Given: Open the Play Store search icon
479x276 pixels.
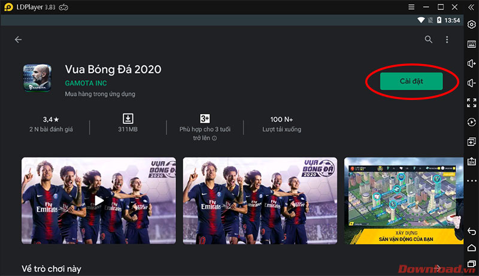Looking at the screenshot, I should pyautogui.click(x=428, y=40).
